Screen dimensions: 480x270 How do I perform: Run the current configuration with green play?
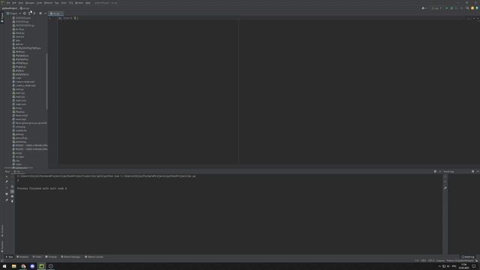coord(447,8)
